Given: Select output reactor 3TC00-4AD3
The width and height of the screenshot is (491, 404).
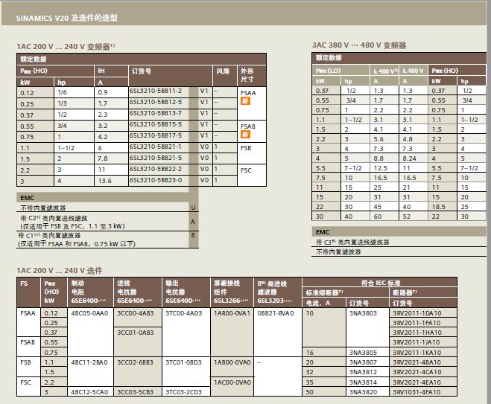Looking at the screenshot, I should (184, 313).
